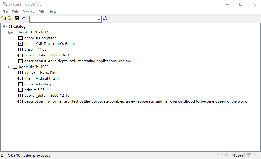
Task: Select the genre = Computer row
Action: [40, 38]
